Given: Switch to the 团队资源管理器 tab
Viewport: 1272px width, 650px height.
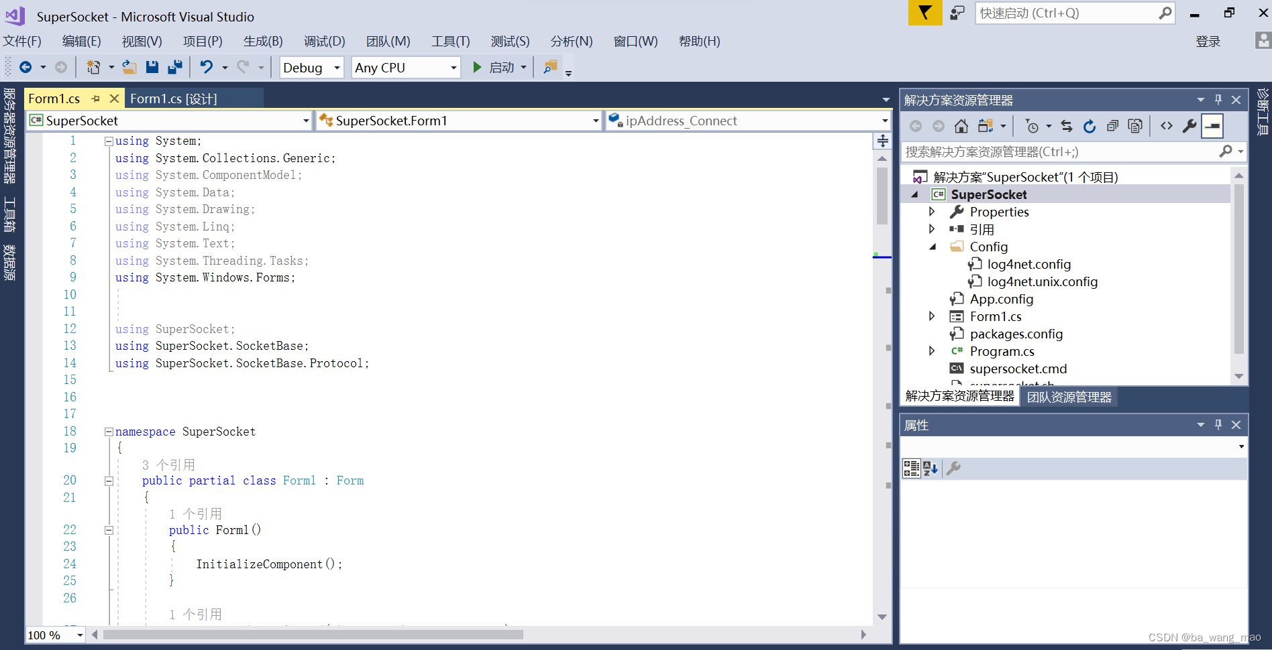Looking at the screenshot, I should point(1069,397).
